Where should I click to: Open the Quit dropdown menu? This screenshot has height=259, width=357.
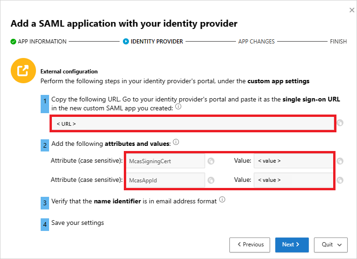click(x=331, y=245)
